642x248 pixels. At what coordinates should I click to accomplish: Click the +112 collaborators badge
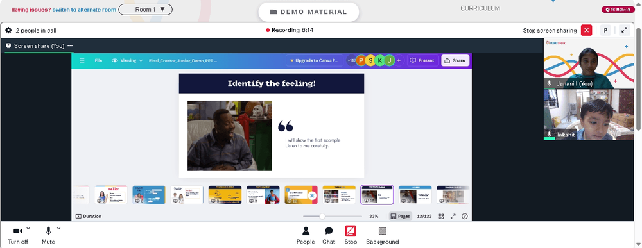pyautogui.click(x=351, y=60)
